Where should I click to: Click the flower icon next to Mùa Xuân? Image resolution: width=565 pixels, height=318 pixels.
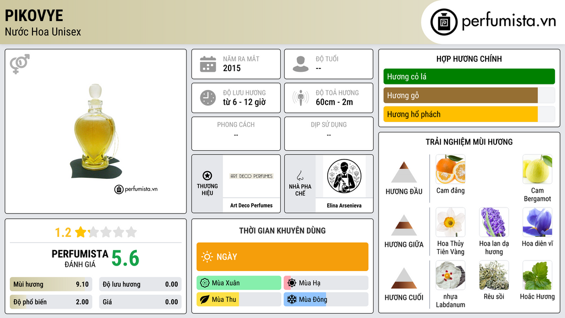pyautogui.click(x=205, y=283)
